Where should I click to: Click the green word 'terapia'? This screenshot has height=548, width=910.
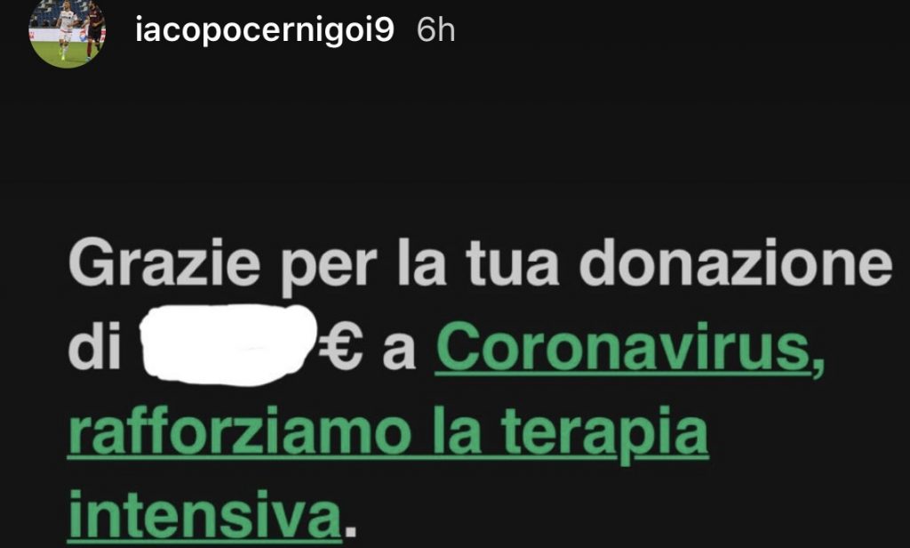604,437
